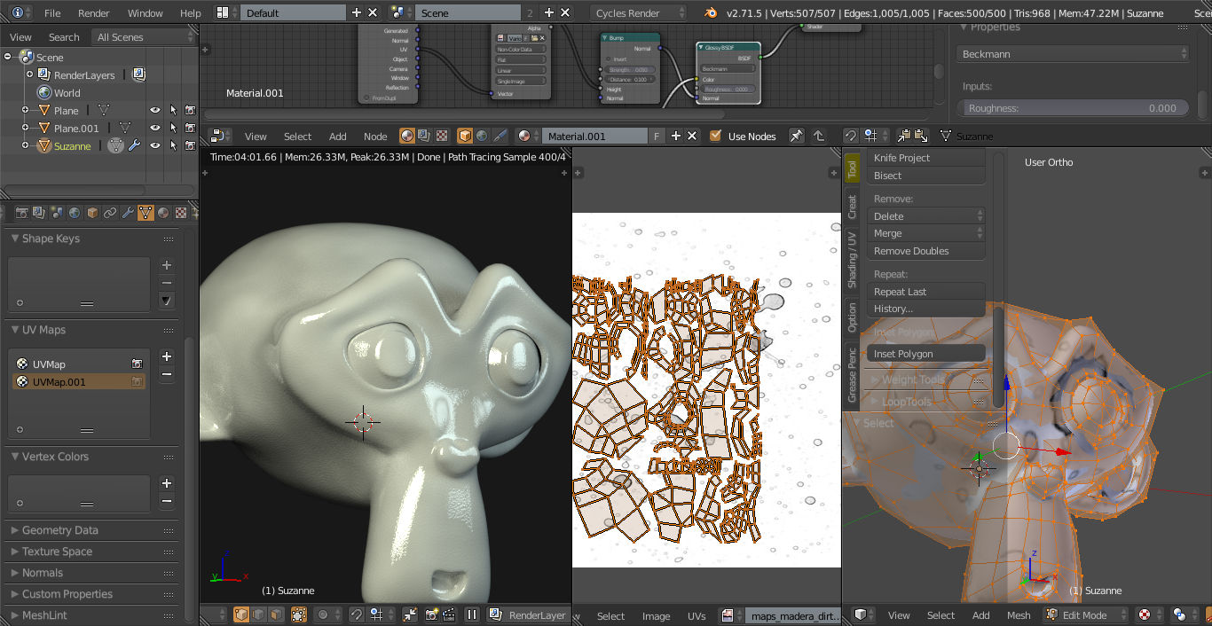Open the Render Layers properties tab
This screenshot has height=626, width=1212.
pyautogui.click(x=39, y=213)
